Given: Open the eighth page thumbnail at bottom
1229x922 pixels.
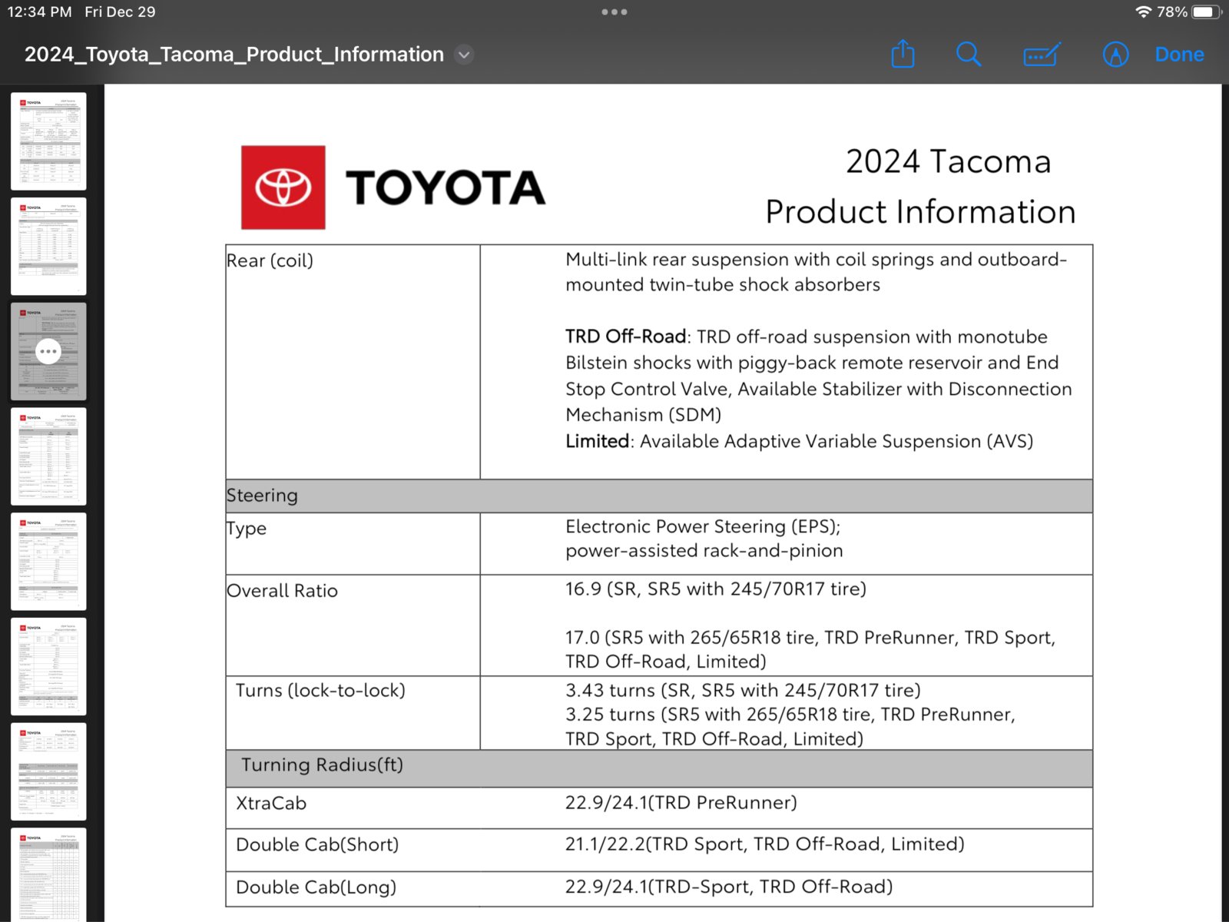Looking at the screenshot, I should point(48,874).
